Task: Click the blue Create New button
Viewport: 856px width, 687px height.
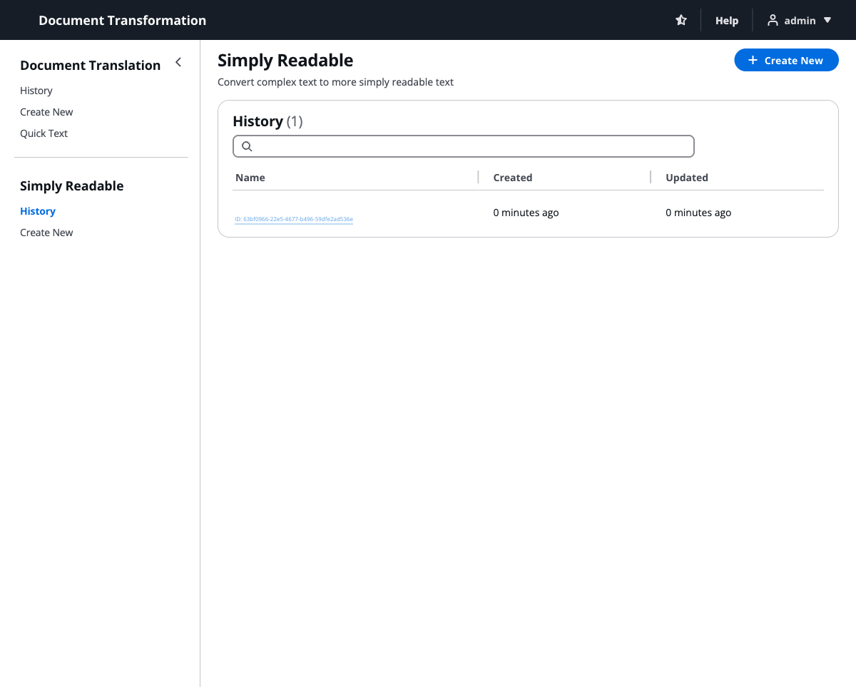Action: [x=785, y=61]
